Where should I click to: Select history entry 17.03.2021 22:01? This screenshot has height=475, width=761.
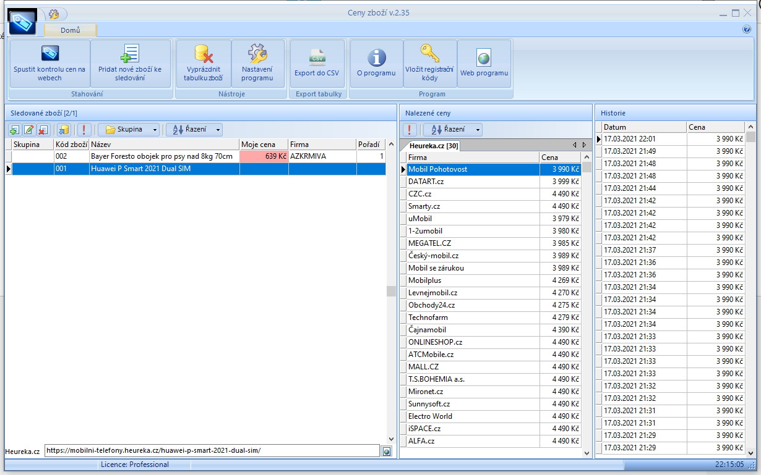(671, 139)
